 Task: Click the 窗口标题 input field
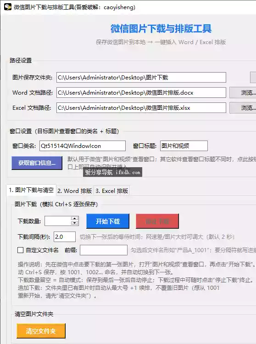(x=184, y=146)
